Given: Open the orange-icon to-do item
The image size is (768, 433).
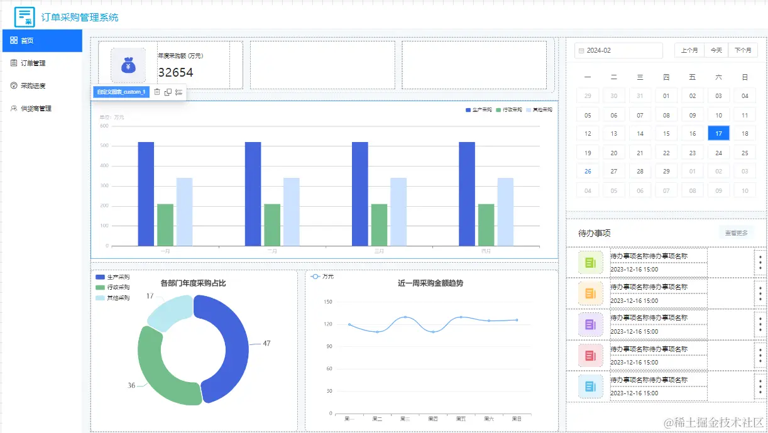Looking at the screenshot, I should point(590,293).
